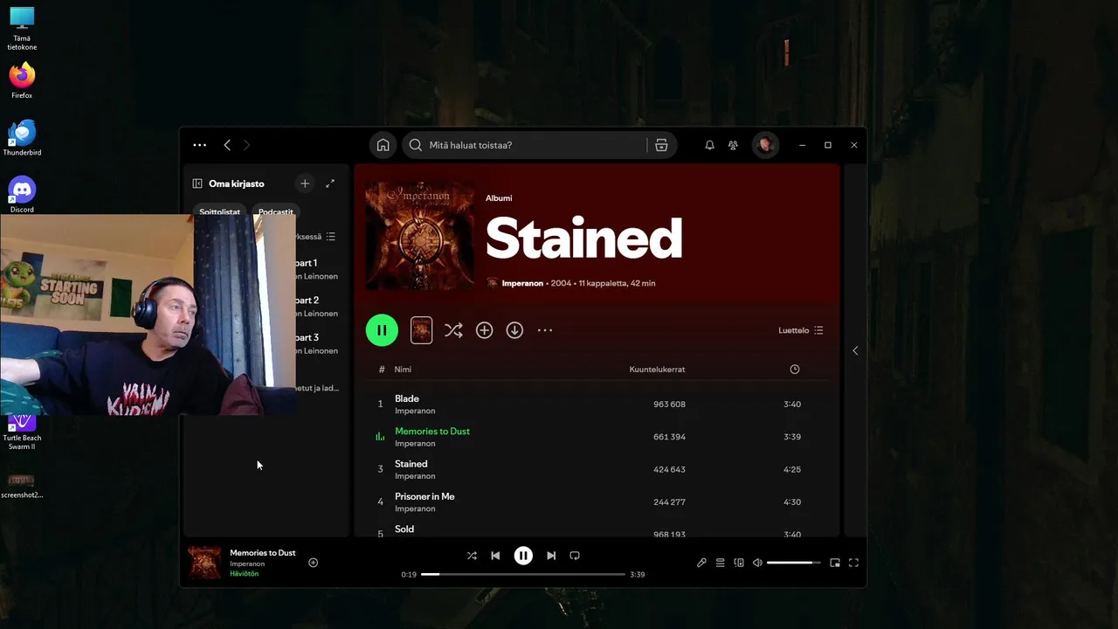
Task: Download the Stained album
Action: (514, 330)
